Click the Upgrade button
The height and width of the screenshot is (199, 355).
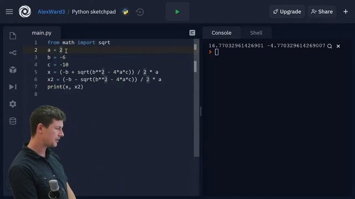[287, 12]
